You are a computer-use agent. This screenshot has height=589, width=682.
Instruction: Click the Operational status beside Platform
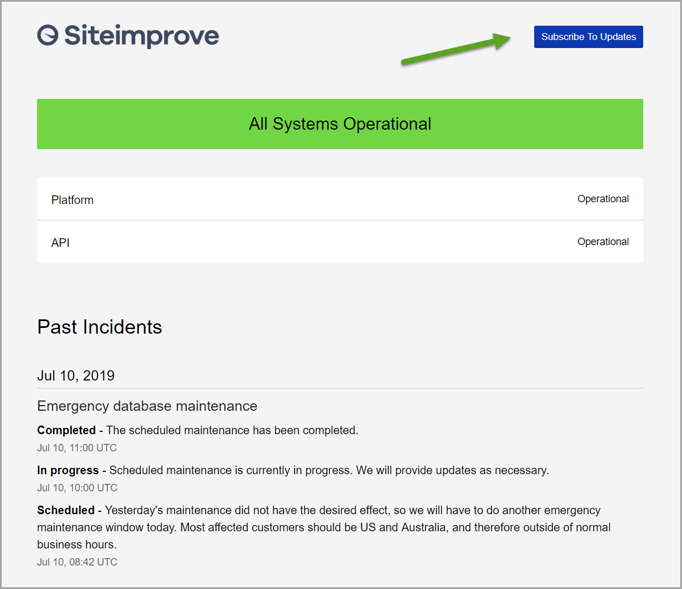click(x=603, y=199)
